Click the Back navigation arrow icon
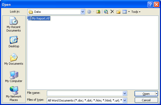The width and height of the screenshot is (161, 105). coord(89,12)
